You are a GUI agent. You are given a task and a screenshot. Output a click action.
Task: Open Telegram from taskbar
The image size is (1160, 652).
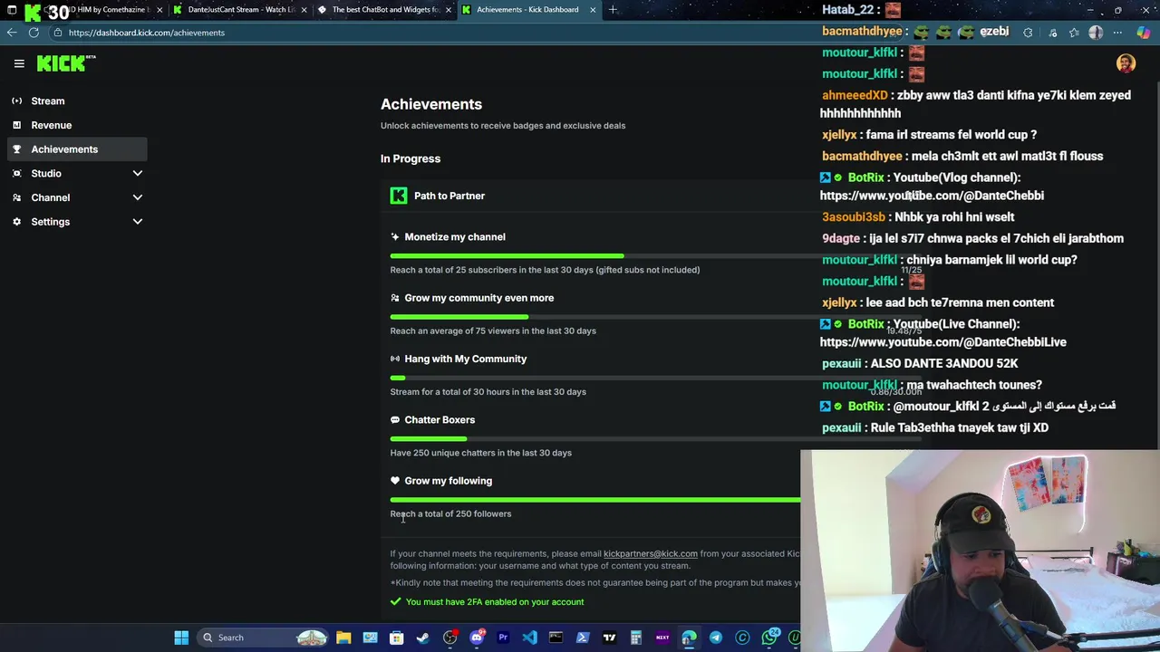[716, 638]
